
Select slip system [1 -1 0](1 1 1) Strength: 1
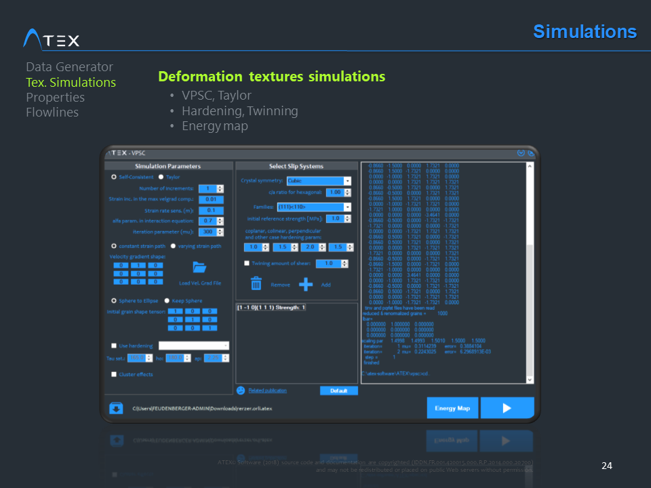271,308
